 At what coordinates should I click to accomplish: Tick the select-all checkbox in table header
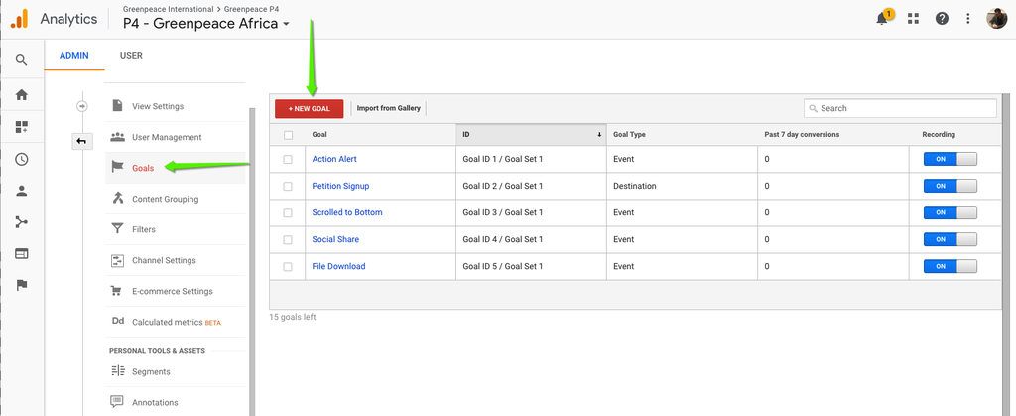pyautogui.click(x=289, y=135)
